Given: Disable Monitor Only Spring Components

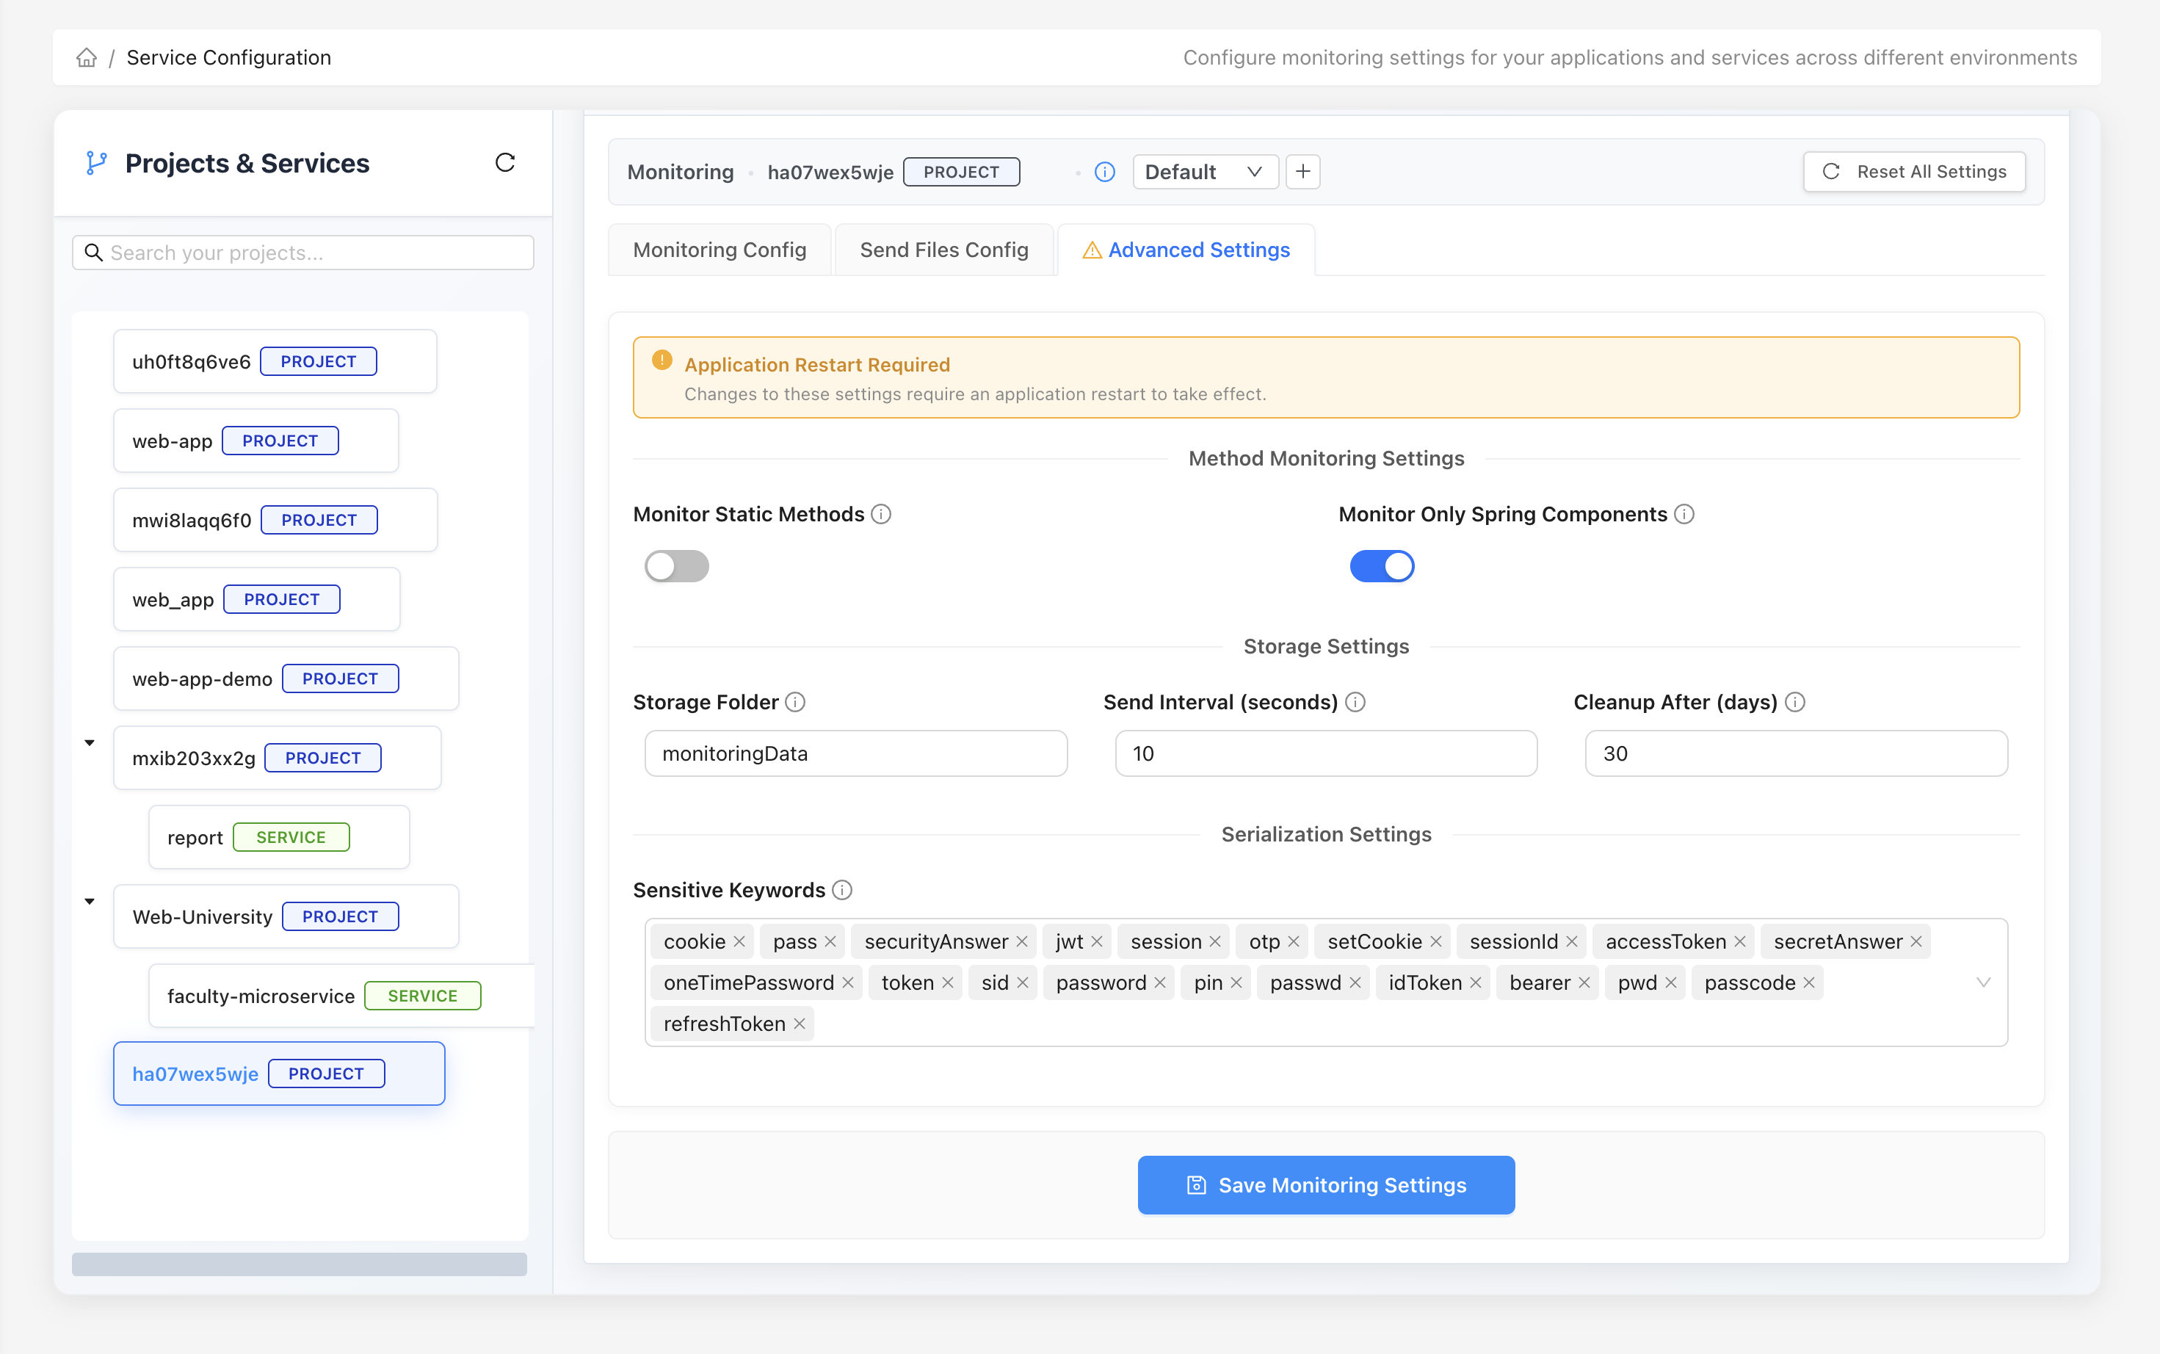Looking at the screenshot, I should [x=1381, y=566].
